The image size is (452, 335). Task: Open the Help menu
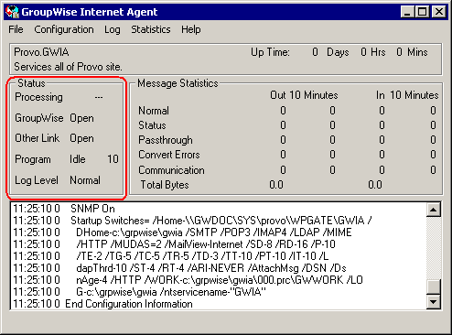click(x=191, y=29)
